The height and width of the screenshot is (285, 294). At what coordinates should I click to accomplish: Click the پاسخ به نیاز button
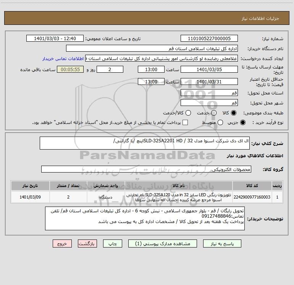coord(222,244)
